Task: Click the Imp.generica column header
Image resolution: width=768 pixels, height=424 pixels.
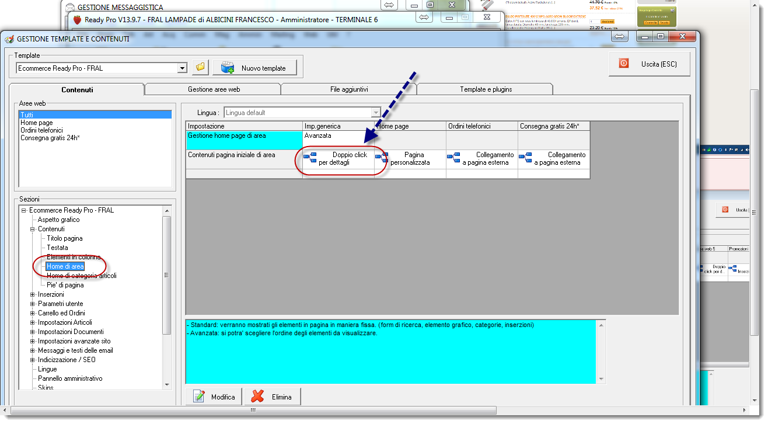Action: 338,126
